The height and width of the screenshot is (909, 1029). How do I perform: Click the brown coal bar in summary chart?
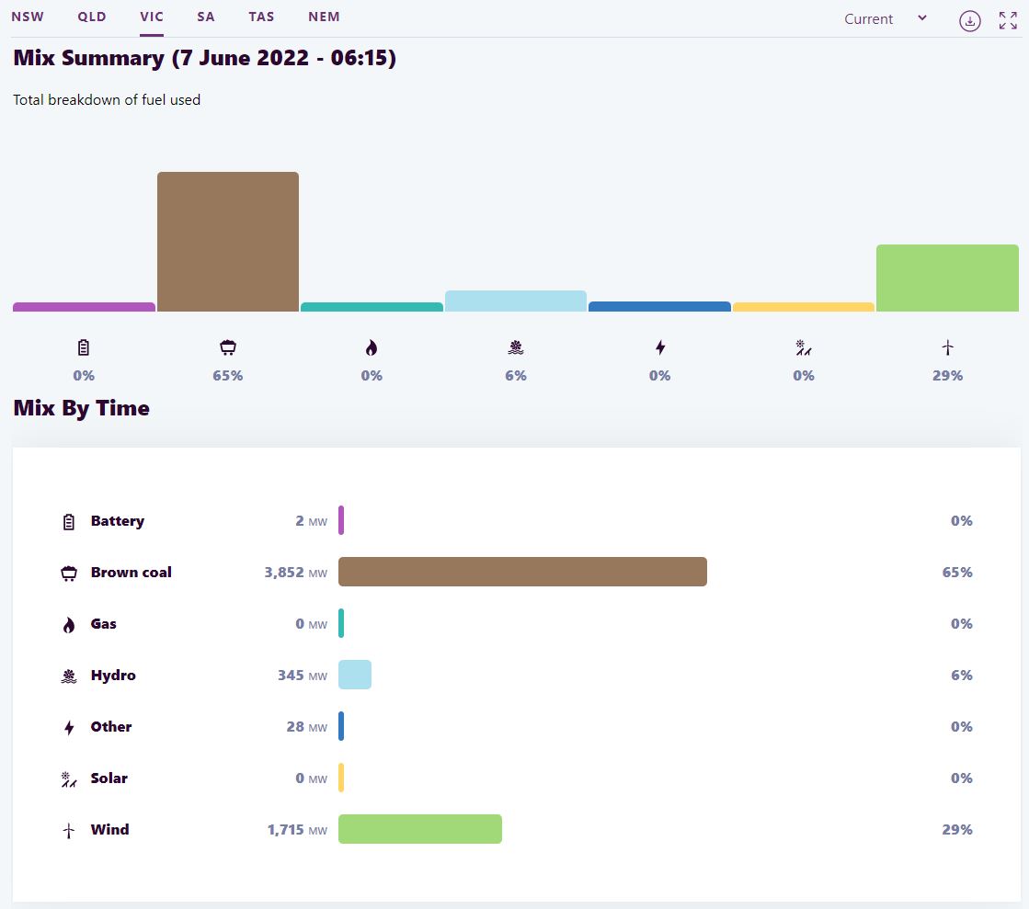pyautogui.click(x=228, y=242)
